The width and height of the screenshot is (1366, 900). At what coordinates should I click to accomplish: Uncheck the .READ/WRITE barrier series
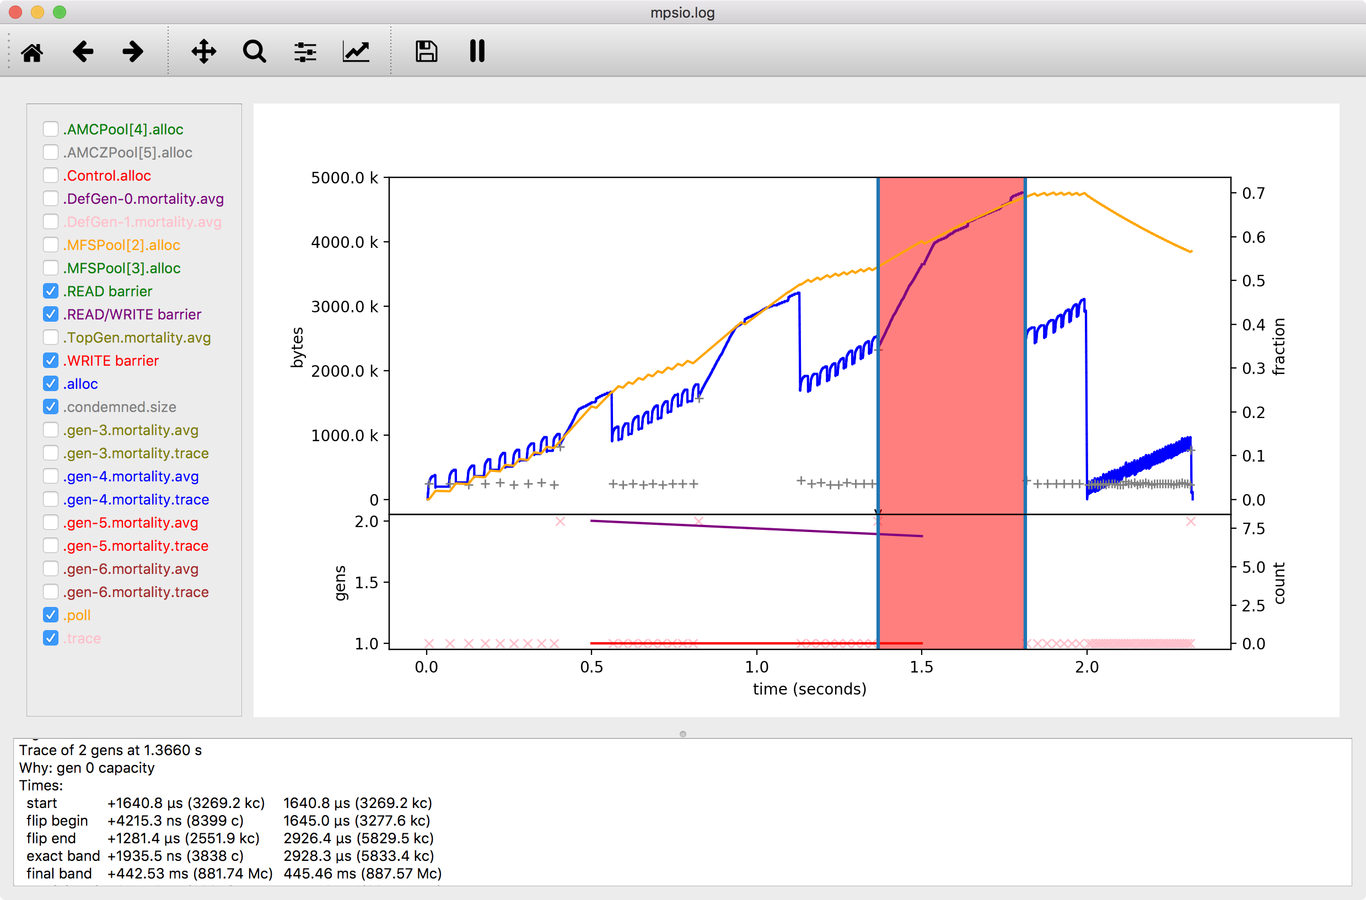(51, 314)
